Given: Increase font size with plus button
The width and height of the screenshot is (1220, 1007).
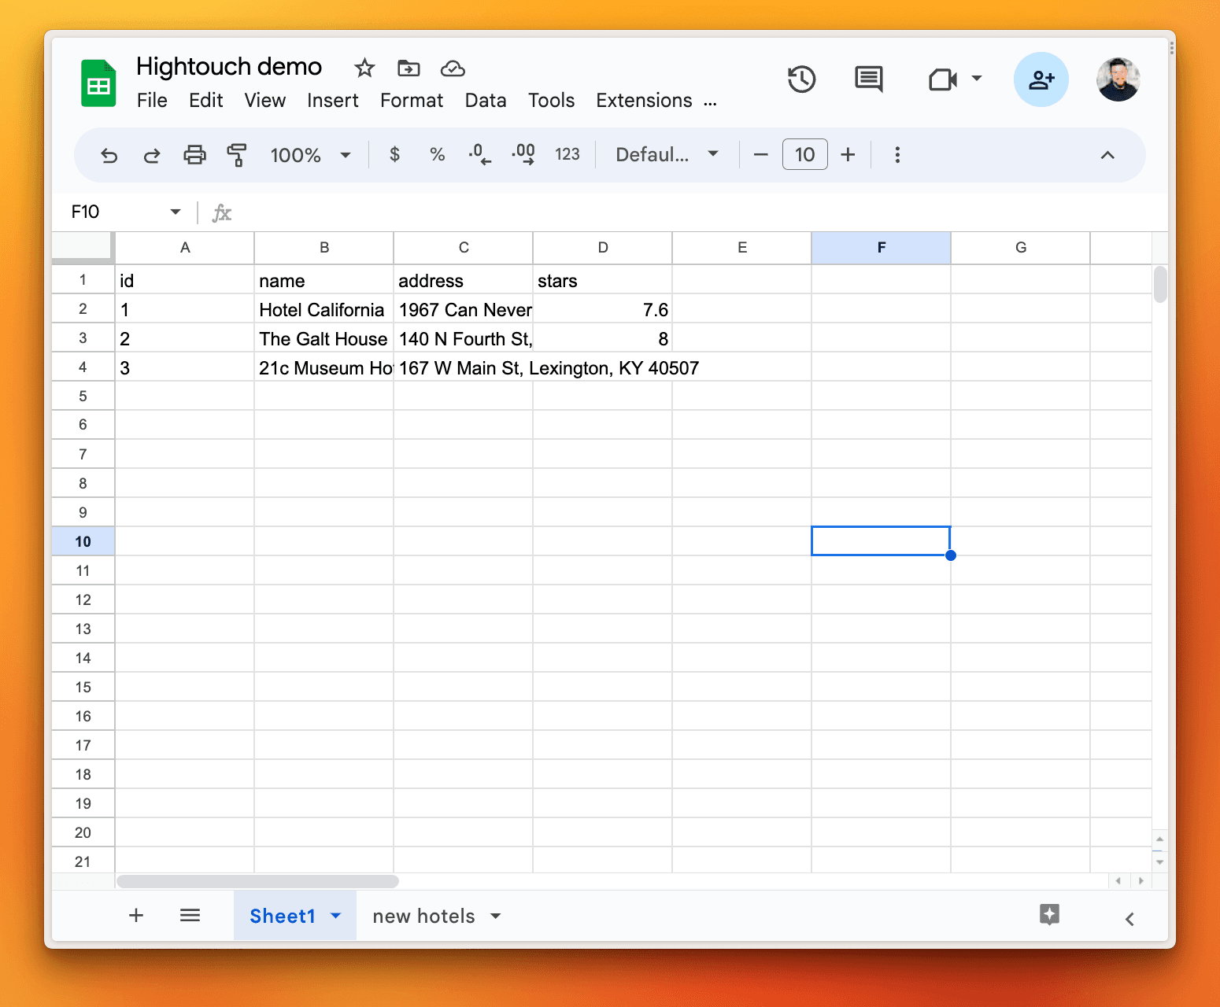Looking at the screenshot, I should tap(848, 155).
